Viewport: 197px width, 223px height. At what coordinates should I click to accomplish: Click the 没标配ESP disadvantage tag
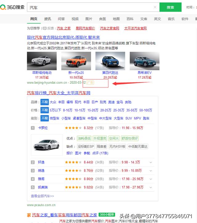pos(86,147)
